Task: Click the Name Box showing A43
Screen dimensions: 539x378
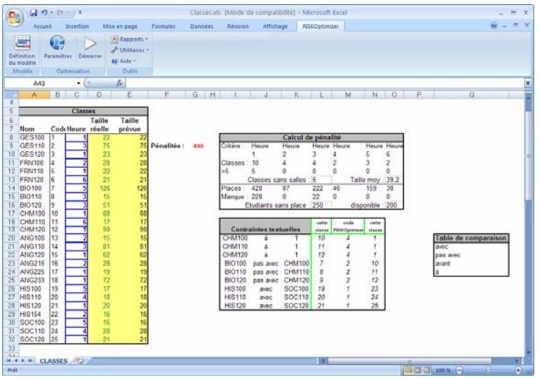Action: pos(40,83)
